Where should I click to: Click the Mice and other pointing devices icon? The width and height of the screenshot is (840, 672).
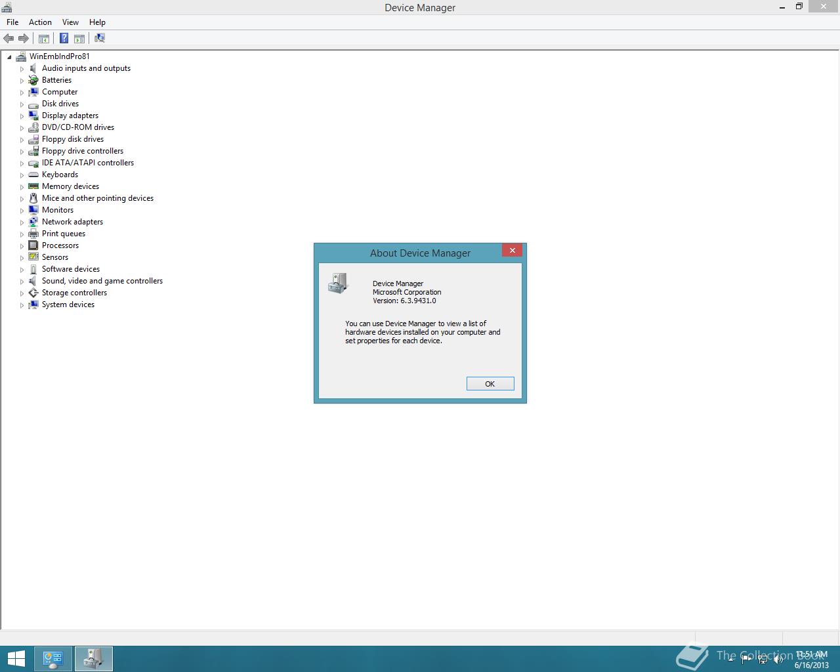(x=33, y=198)
